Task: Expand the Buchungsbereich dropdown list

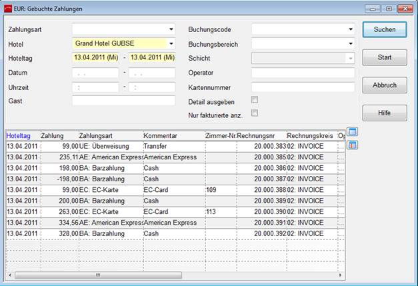Action: click(351, 44)
